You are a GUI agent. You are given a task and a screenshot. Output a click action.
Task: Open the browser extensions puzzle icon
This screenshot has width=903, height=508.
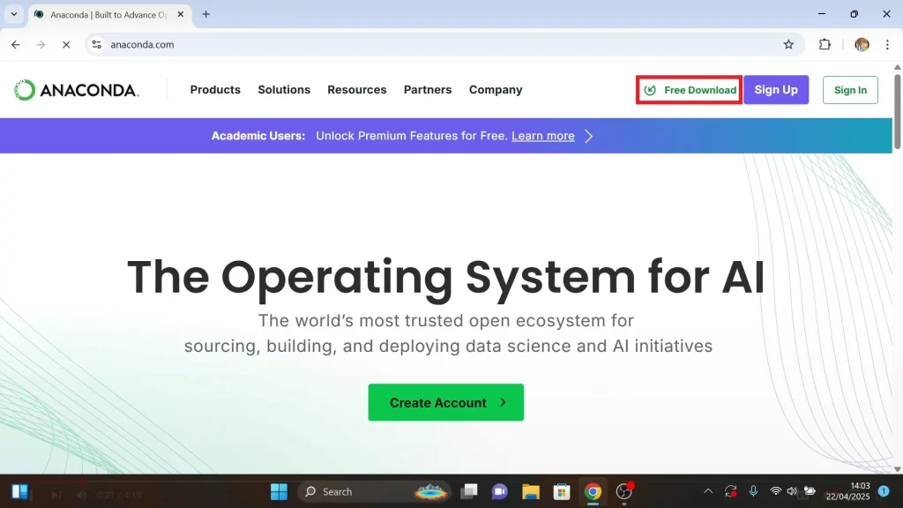point(825,44)
